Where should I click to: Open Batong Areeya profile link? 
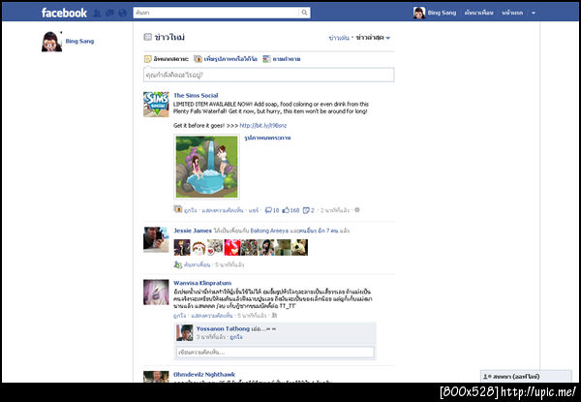pyautogui.click(x=269, y=231)
